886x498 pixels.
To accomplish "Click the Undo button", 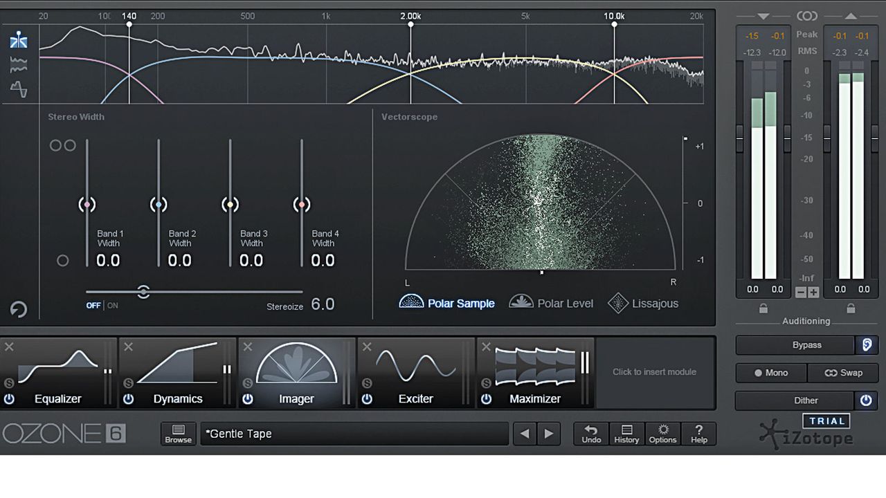I will pos(591,434).
